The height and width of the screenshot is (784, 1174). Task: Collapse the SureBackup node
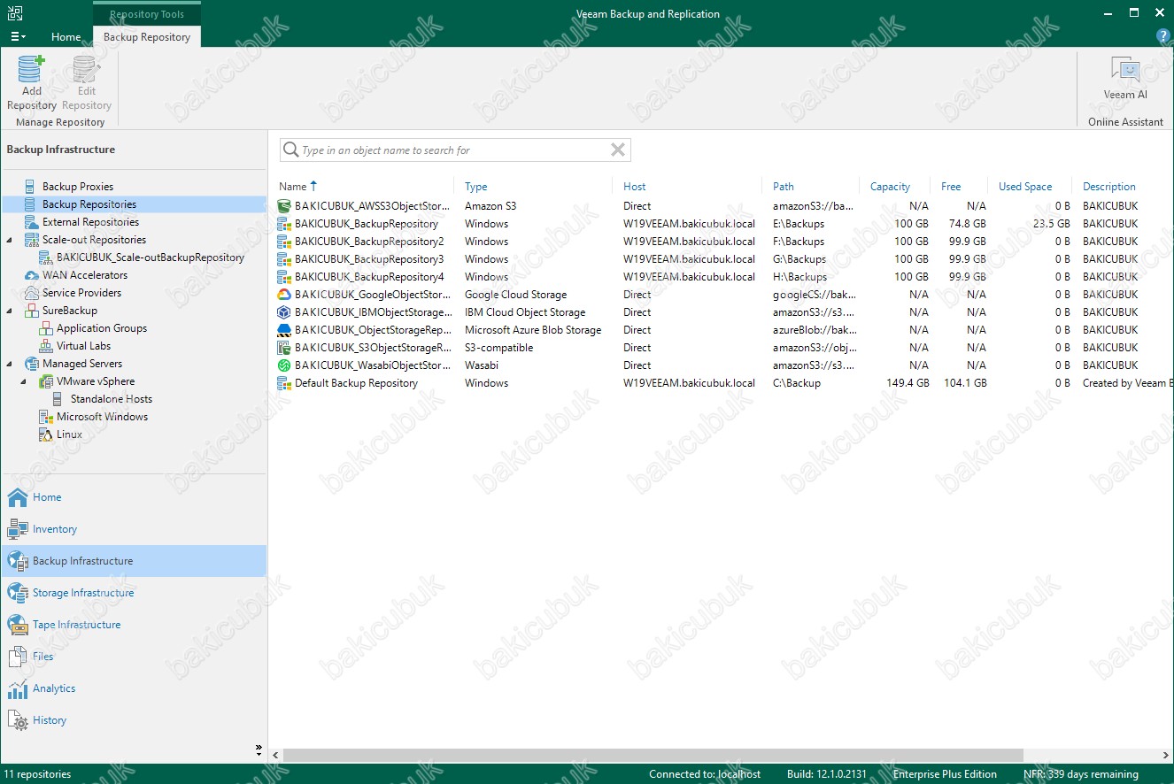point(10,311)
